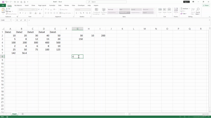211x118 pixels.
Task: Increase the font size
Action: coord(39,10)
